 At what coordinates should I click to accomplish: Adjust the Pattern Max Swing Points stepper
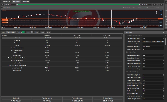coord(163,78)
